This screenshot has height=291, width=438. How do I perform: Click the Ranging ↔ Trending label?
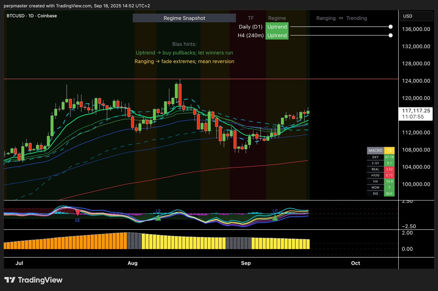[x=342, y=18]
